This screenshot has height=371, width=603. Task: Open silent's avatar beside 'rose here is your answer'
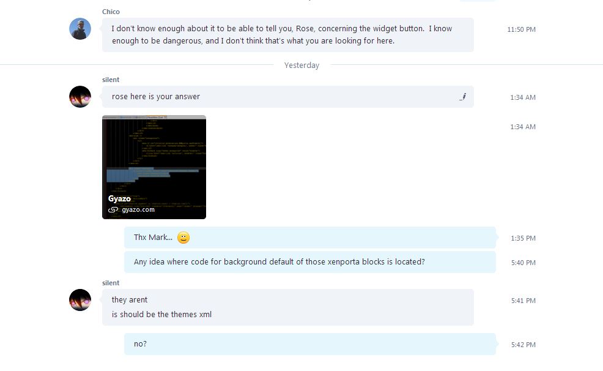pyautogui.click(x=80, y=97)
